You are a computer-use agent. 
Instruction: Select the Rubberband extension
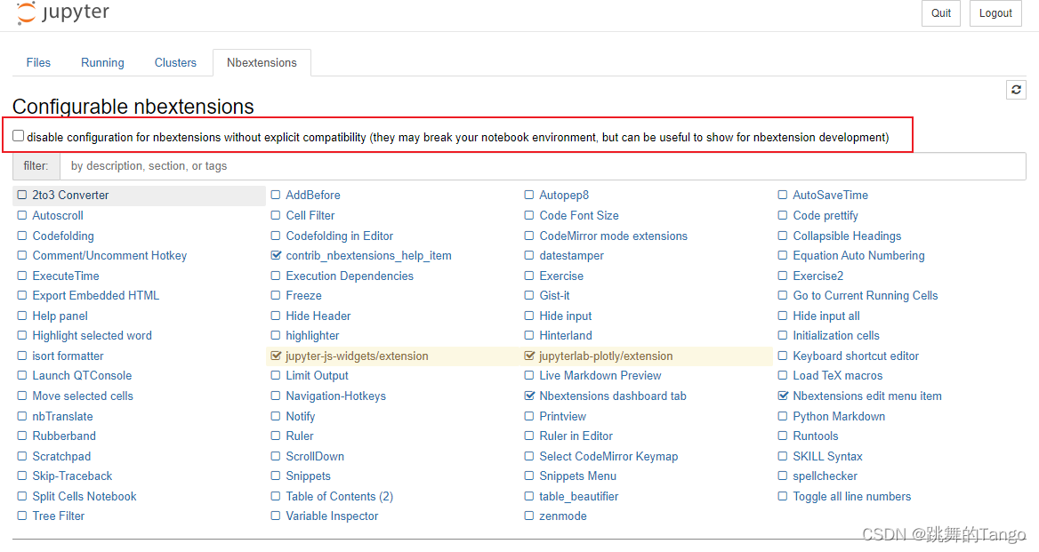[x=64, y=436]
